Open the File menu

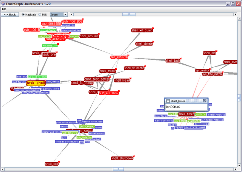tap(4, 9)
